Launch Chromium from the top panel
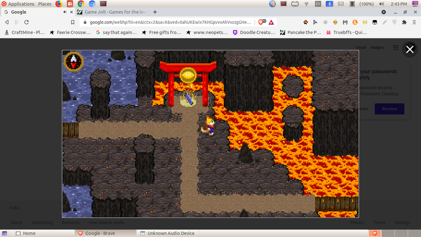Screen dimensions: 421x237 coord(92,4)
